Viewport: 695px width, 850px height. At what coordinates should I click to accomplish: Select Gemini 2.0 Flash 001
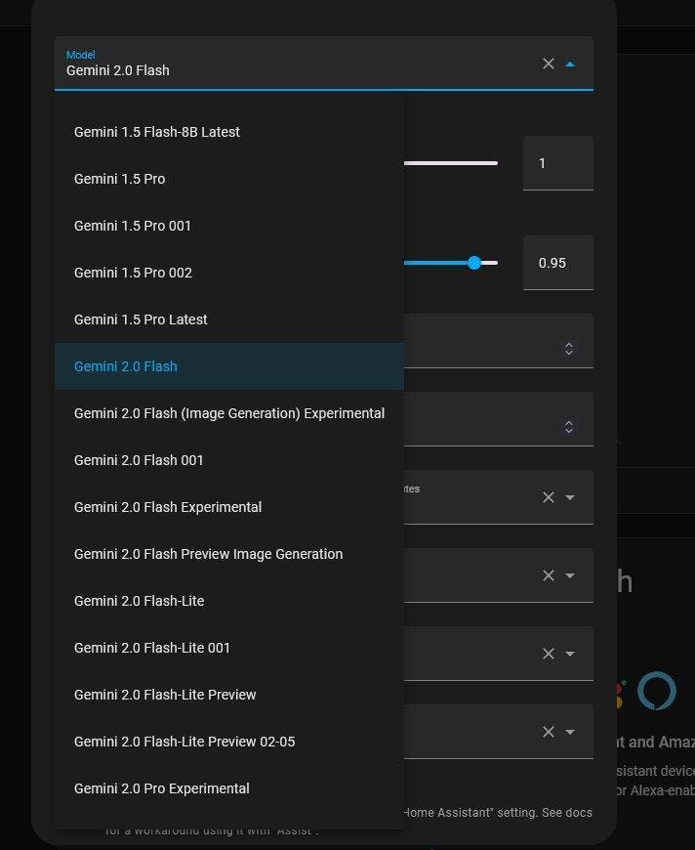pos(139,460)
